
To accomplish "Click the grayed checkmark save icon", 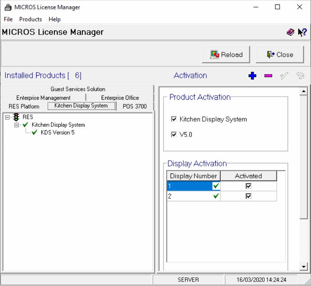I will [x=284, y=76].
